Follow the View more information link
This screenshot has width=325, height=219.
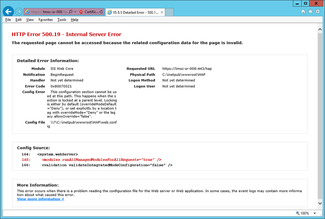coord(41,199)
